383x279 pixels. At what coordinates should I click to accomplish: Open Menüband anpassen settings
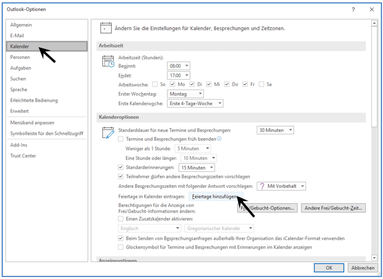click(x=47, y=123)
